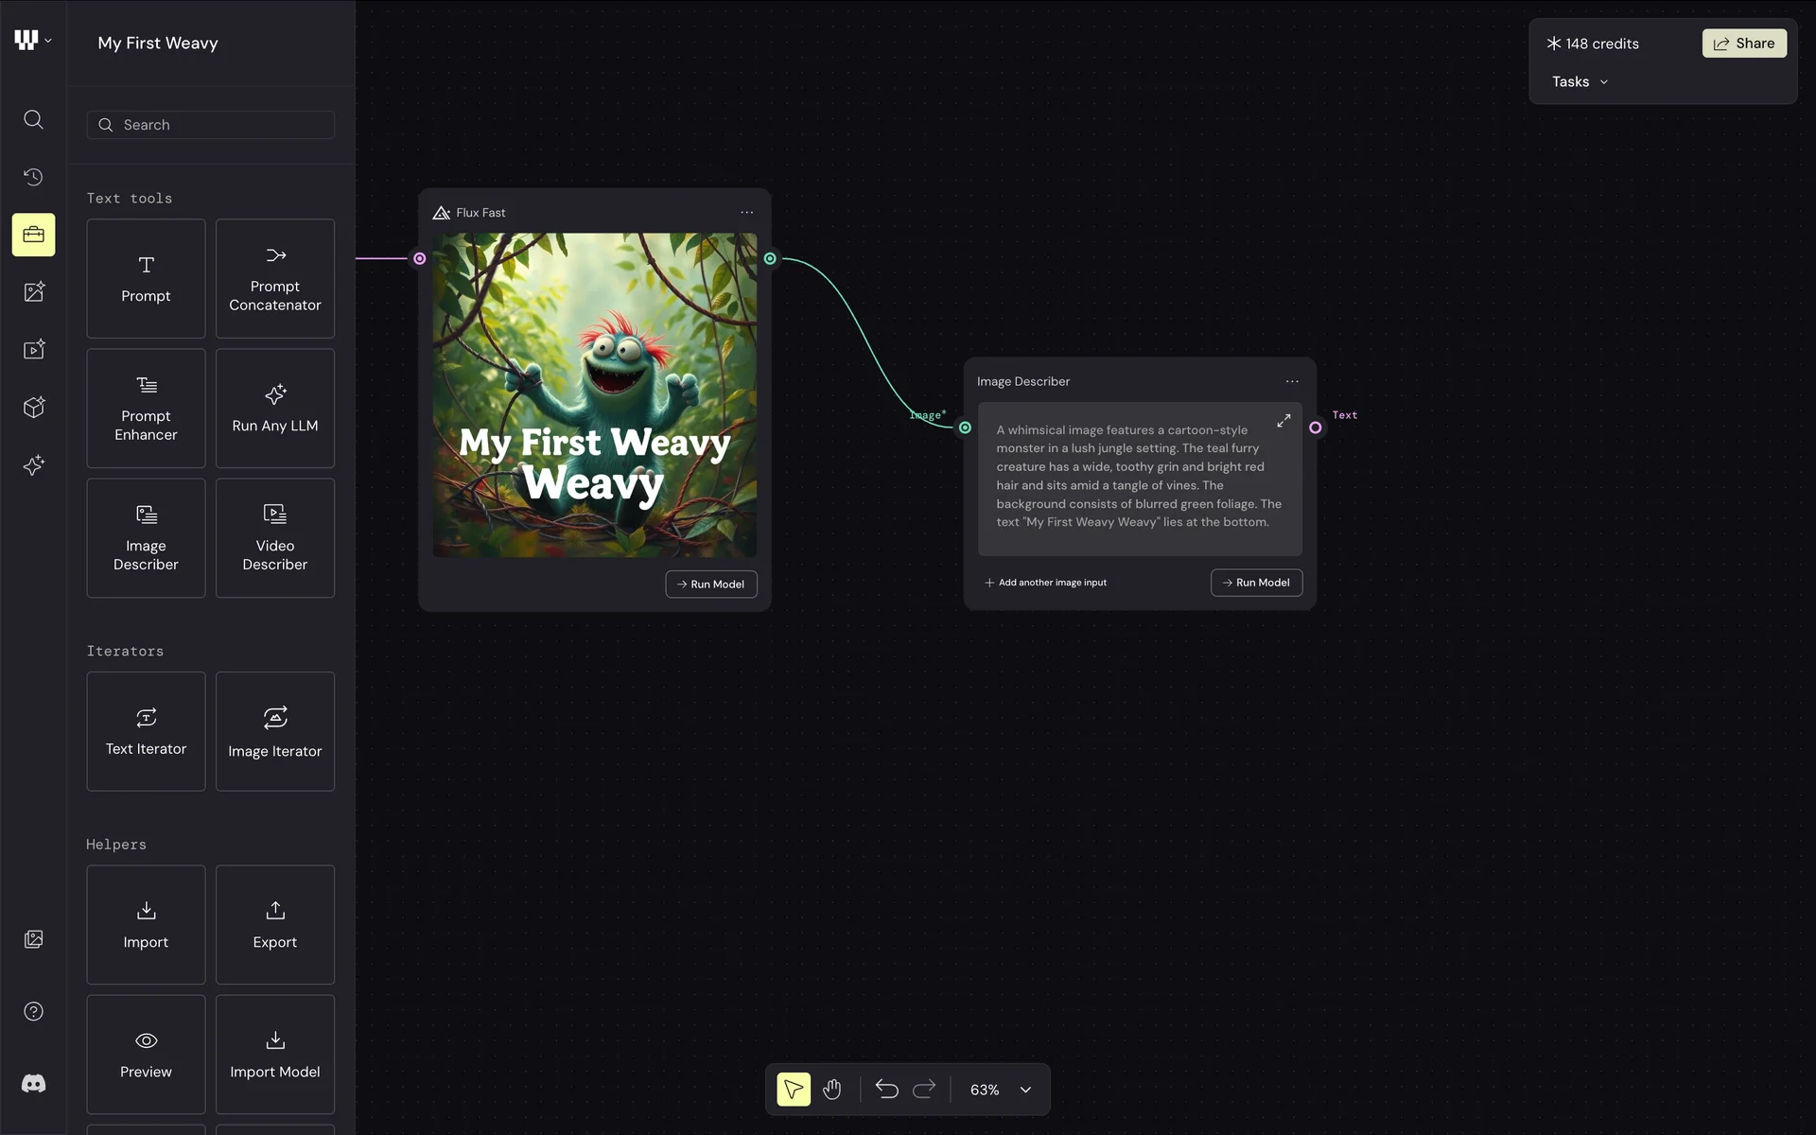The height and width of the screenshot is (1135, 1816).
Task: Open the Flux Fast node options menu
Action: coord(746,213)
